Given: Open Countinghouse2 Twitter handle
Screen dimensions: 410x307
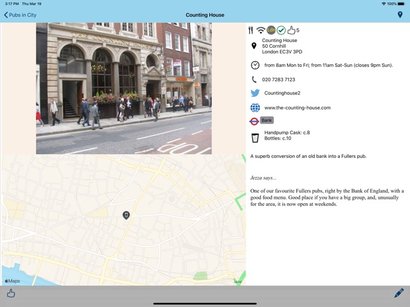Looking at the screenshot, I should click(x=282, y=93).
